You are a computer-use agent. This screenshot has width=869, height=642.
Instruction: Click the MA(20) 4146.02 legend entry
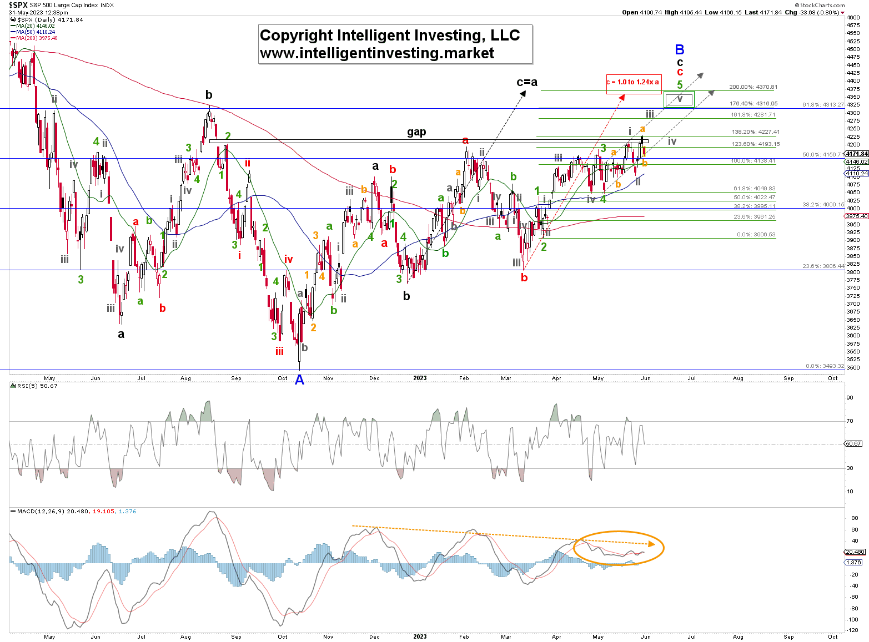(x=33, y=26)
